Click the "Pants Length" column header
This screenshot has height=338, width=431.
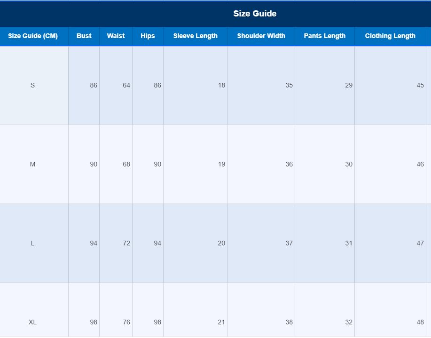tap(325, 36)
